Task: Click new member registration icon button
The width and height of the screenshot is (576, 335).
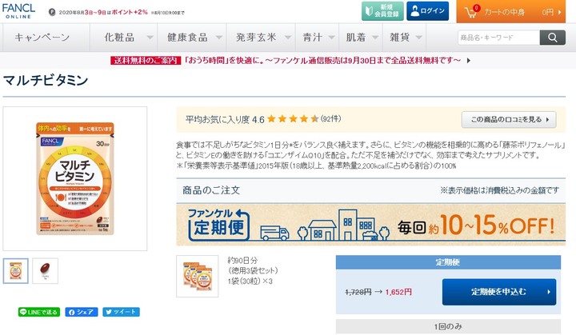Action: (x=380, y=11)
